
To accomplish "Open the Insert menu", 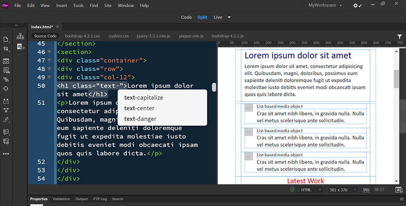I will 62,5.
